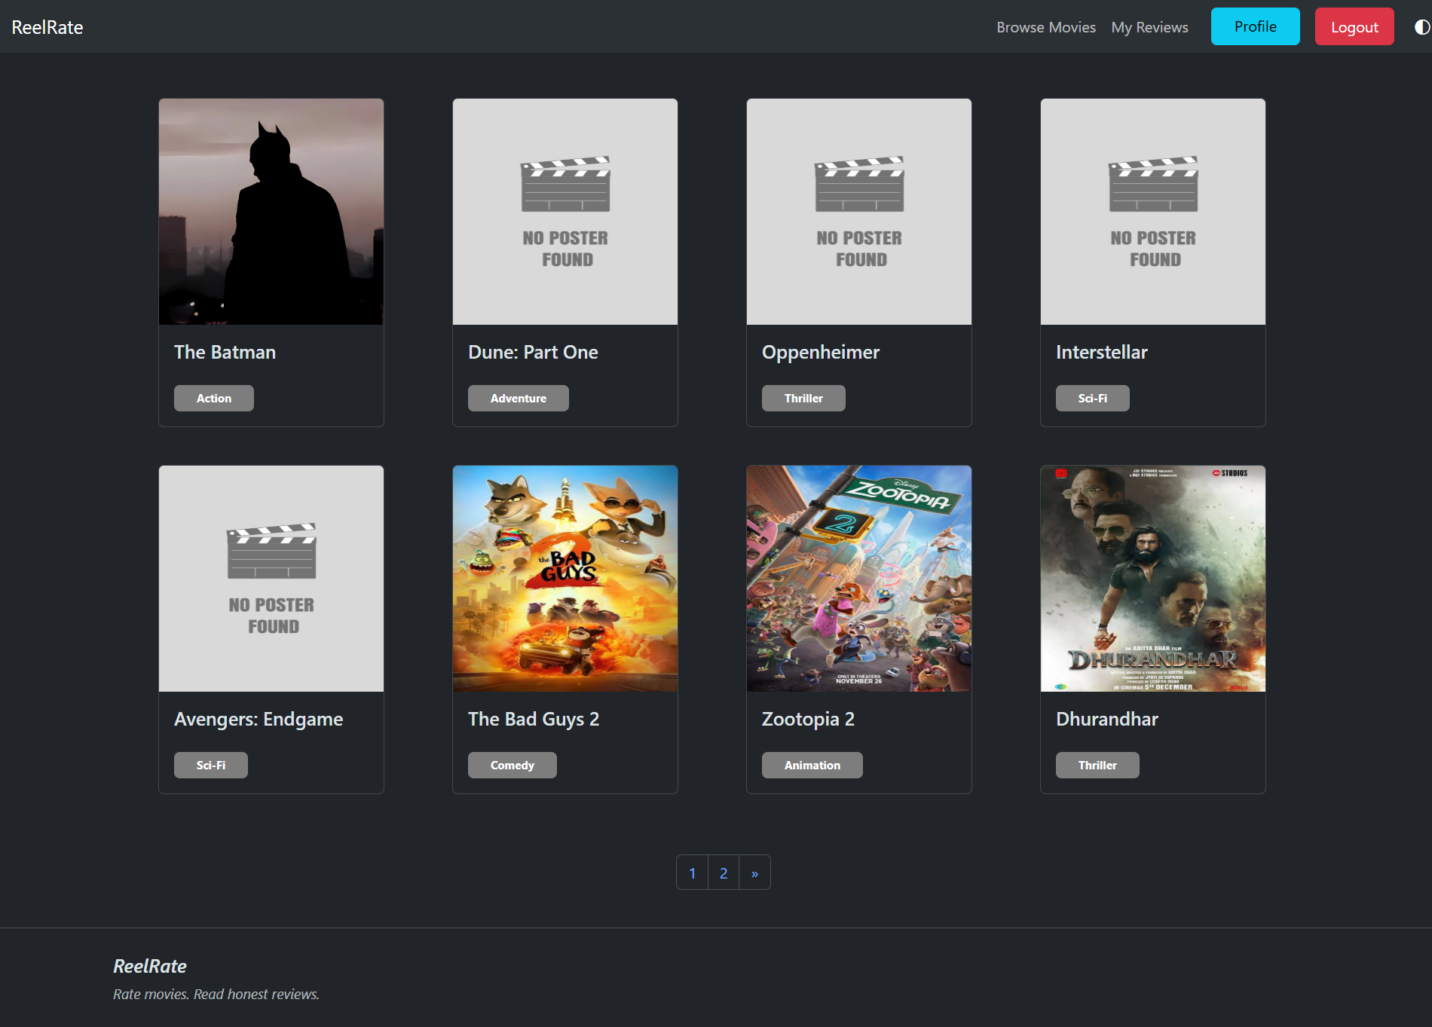Click the next page » arrow
1432x1027 pixels.
pos(754,873)
